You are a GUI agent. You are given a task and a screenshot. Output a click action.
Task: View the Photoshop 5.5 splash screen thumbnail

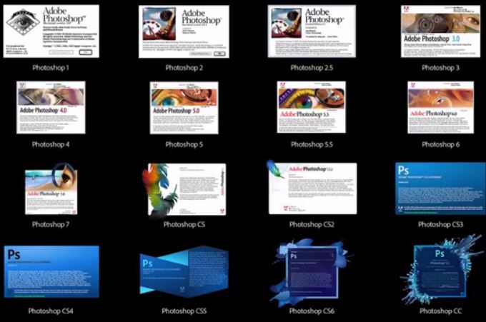click(x=312, y=107)
